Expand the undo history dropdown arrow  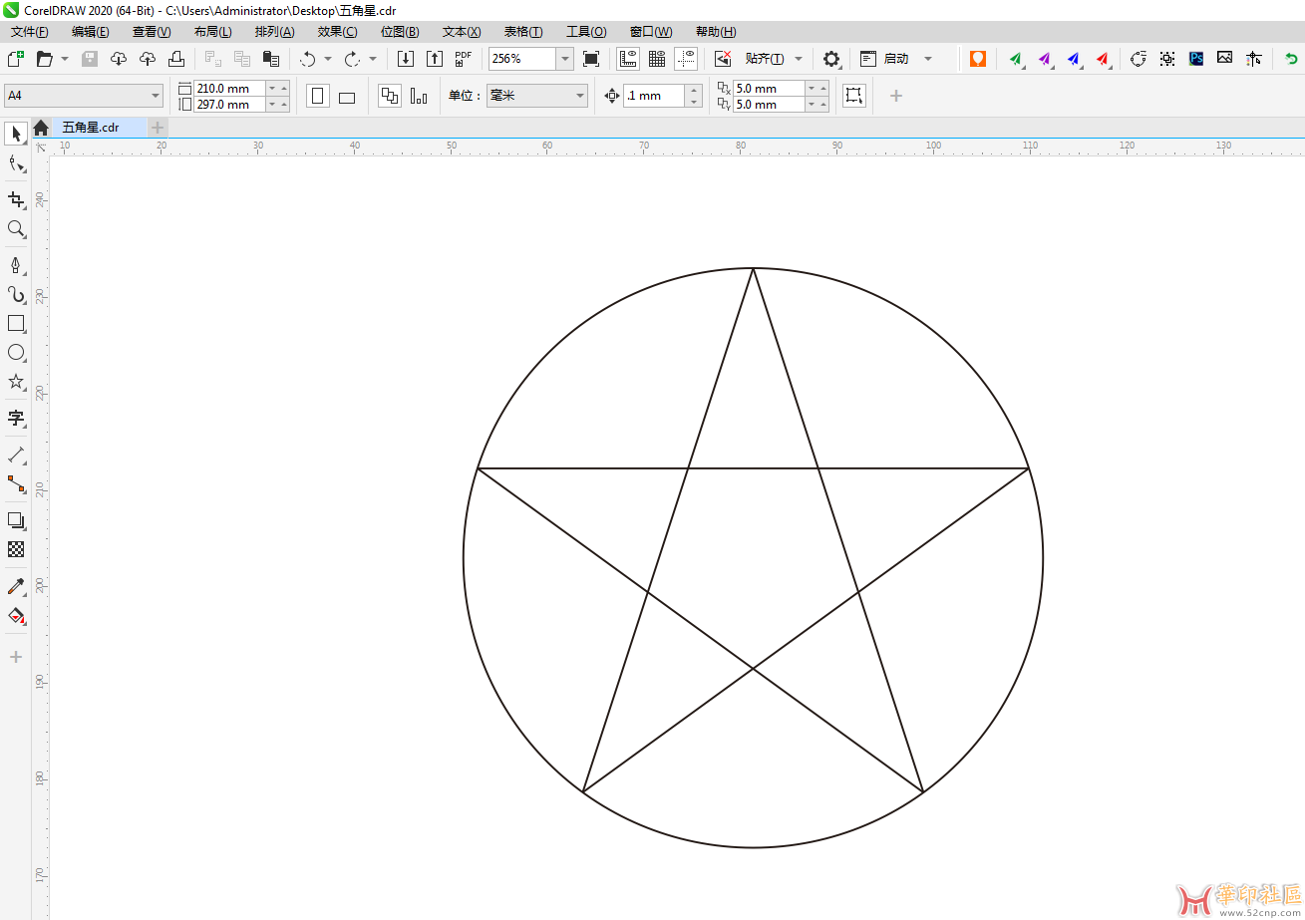point(328,59)
